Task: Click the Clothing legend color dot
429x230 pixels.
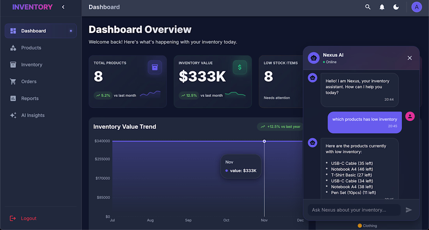Action: [360, 226]
